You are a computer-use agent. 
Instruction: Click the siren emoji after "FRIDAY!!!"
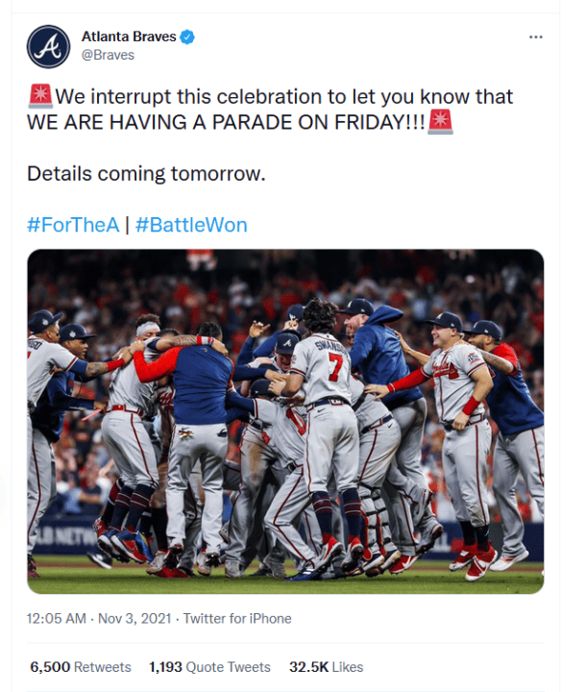click(x=440, y=122)
